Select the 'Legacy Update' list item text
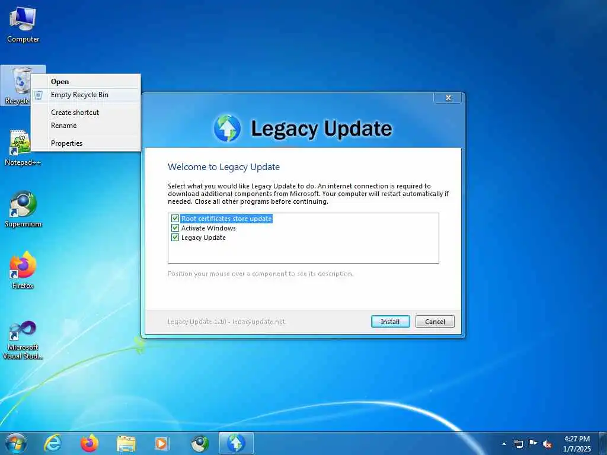607x455 pixels. coord(203,238)
